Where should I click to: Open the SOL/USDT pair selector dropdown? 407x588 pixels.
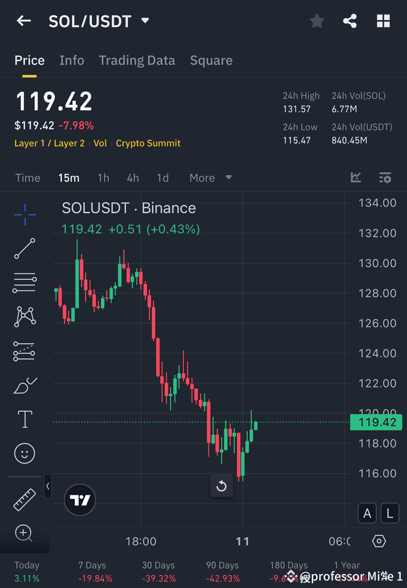[x=145, y=21]
